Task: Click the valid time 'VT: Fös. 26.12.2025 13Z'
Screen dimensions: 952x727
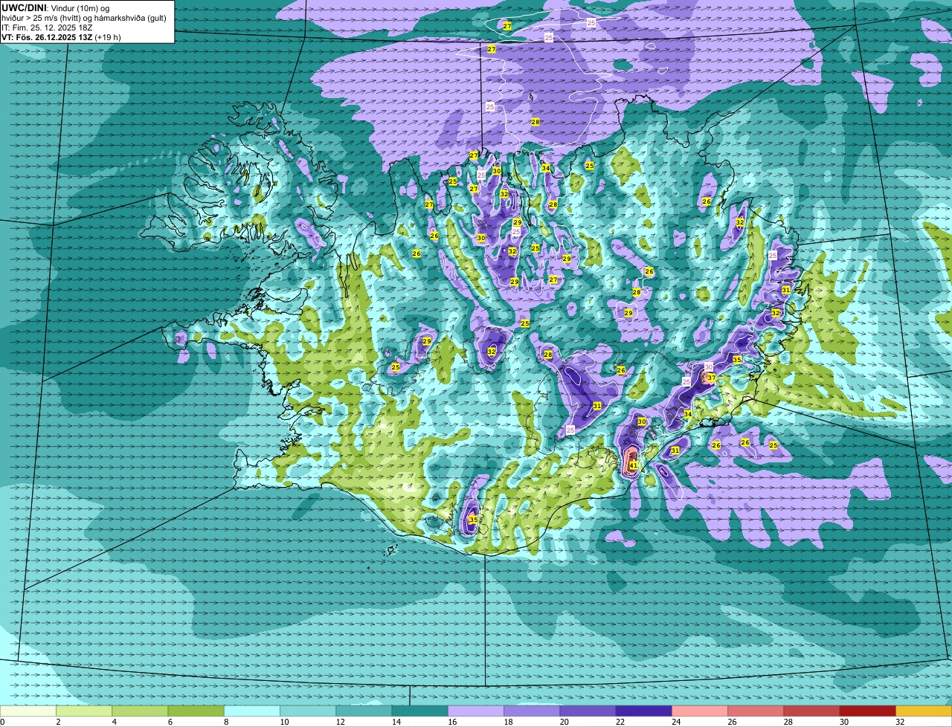Action: click(x=47, y=37)
